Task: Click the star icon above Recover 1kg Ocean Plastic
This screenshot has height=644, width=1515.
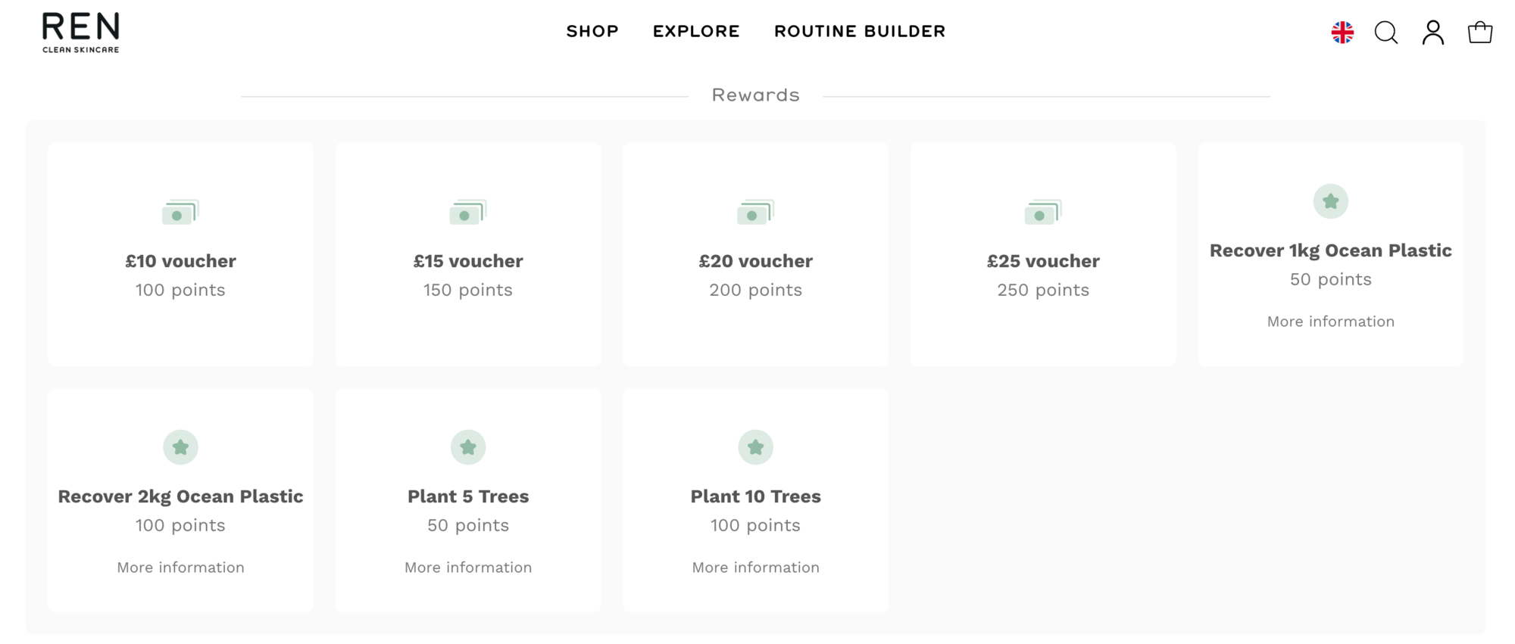Action: (x=1331, y=201)
